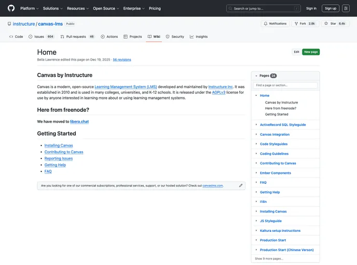The width and height of the screenshot is (357, 265).
Task: Open the Platform dropdown menu
Action: click(30, 8)
